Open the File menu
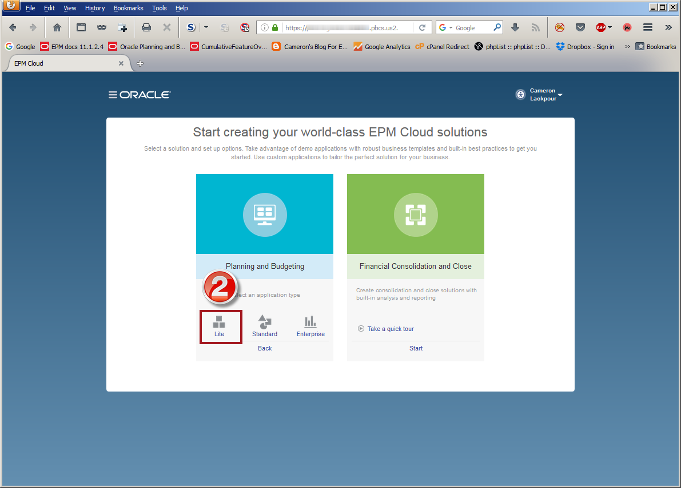This screenshot has height=488, width=681. pos(30,8)
